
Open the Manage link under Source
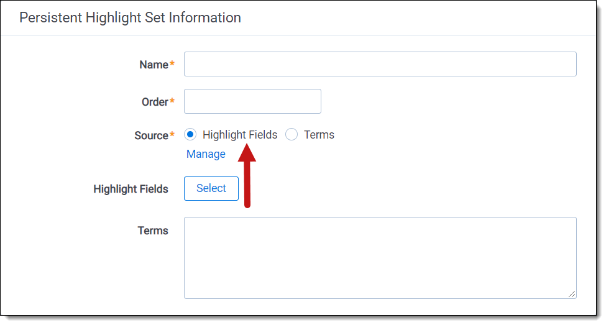point(206,154)
